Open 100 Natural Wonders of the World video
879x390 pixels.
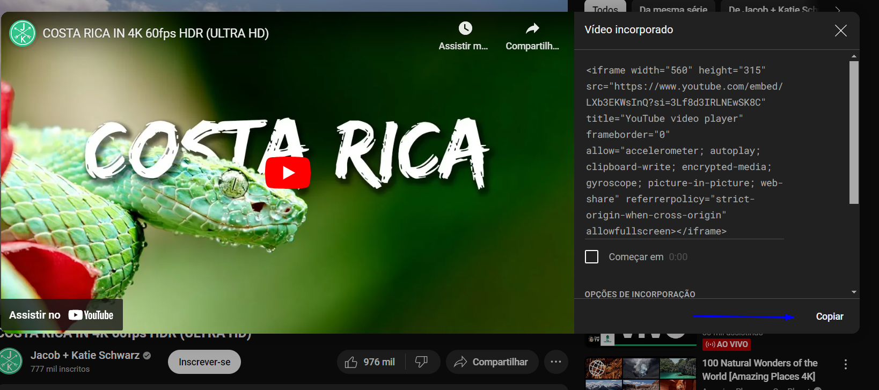click(759, 370)
